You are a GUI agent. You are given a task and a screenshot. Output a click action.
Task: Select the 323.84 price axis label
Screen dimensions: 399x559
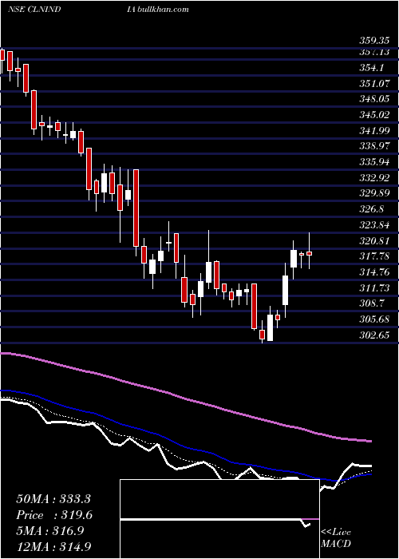(x=373, y=225)
